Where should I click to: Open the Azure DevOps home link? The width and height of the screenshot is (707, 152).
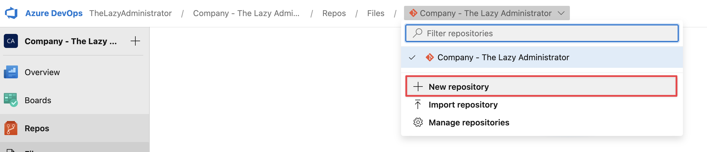[54, 13]
